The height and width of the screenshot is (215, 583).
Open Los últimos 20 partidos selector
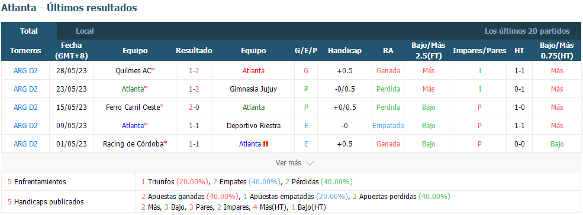tap(527, 31)
